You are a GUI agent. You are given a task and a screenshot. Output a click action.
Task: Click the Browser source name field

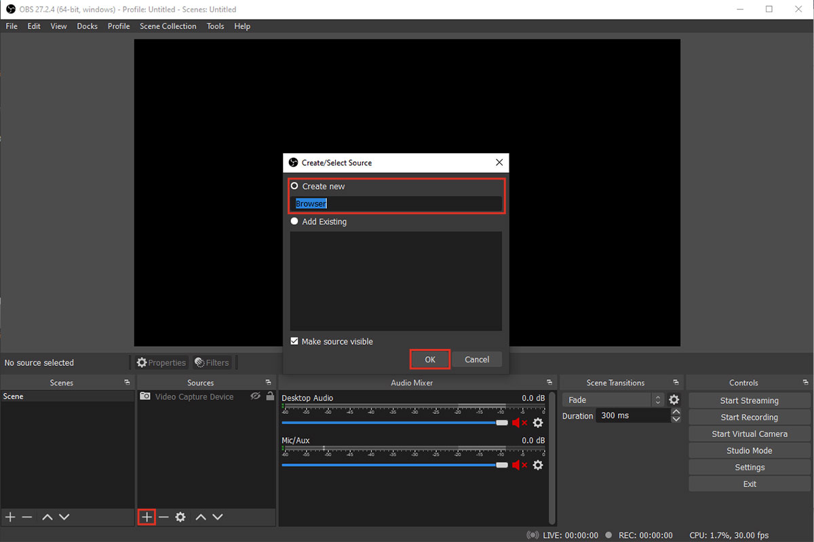tap(396, 203)
